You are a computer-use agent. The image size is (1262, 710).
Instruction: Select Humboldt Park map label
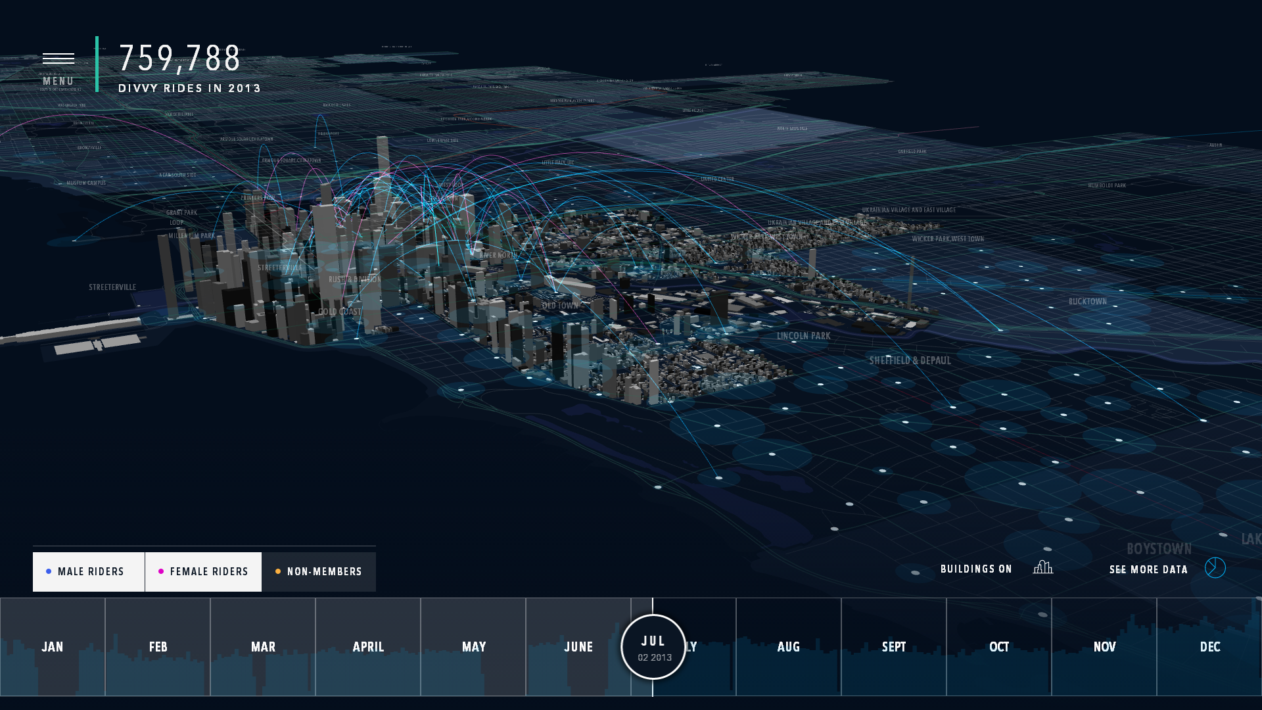pos(1107,185)
